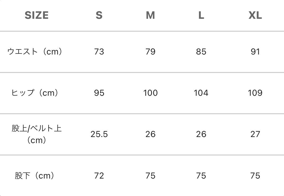Click inseam value 72 for size S

pos(99,176)
